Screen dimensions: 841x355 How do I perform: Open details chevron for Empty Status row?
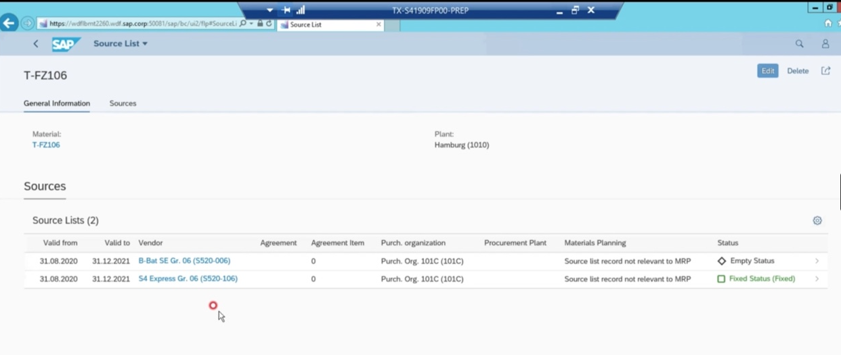(817, 261)
